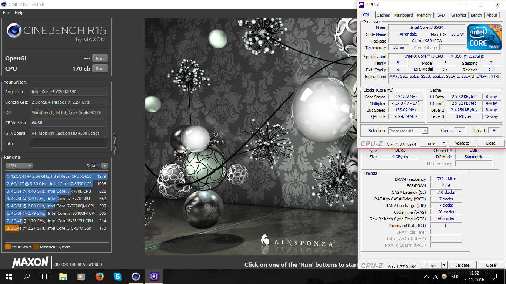Open Processor #1 selection dropdown
506x284 pixels.
[x=408, y=131]
